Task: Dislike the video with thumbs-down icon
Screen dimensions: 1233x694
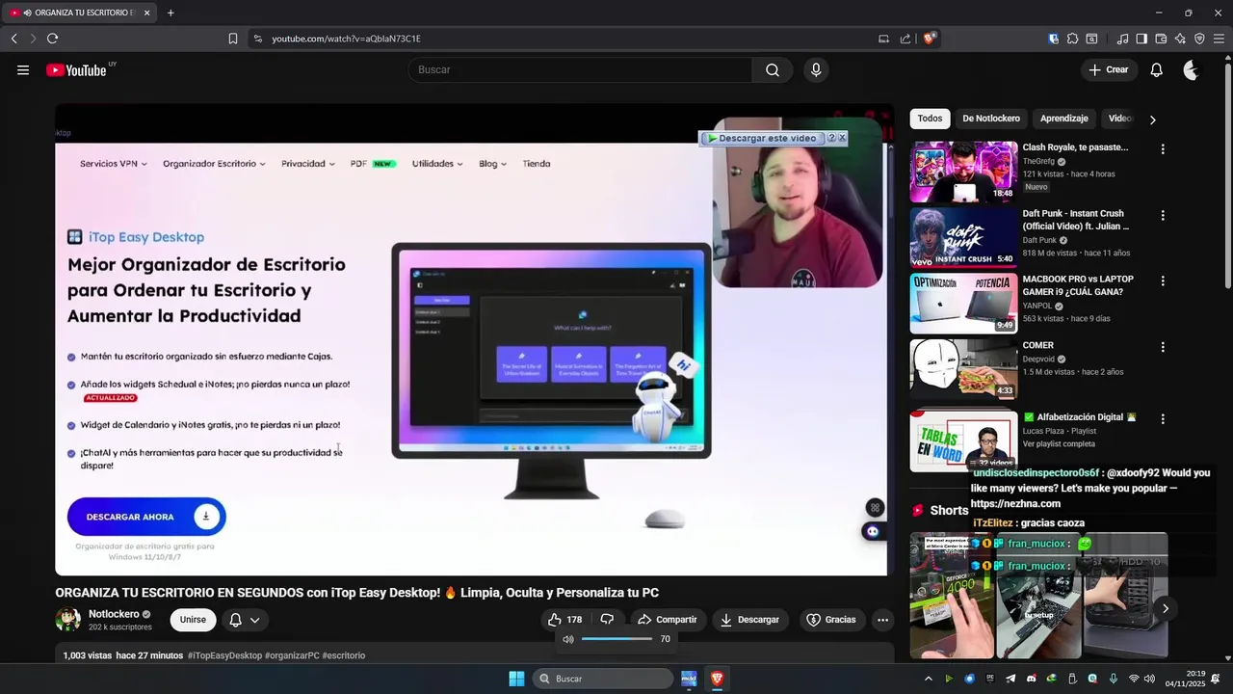Action: click(607, 620)
